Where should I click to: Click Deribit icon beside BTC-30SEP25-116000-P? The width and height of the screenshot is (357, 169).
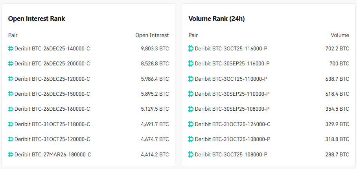tap(191, 64)
